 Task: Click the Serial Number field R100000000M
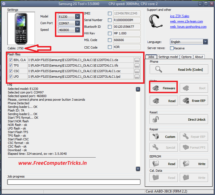pos(127,20)
